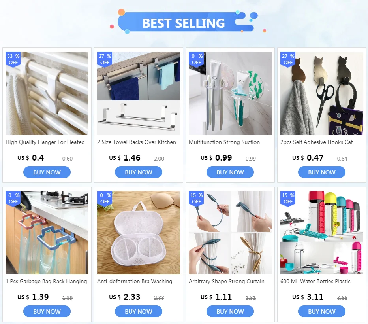
Task: Open the '1 Pcs Garbage Bag Rack Hanging' title
Action: pyautogui.click(x=46, y=281)
